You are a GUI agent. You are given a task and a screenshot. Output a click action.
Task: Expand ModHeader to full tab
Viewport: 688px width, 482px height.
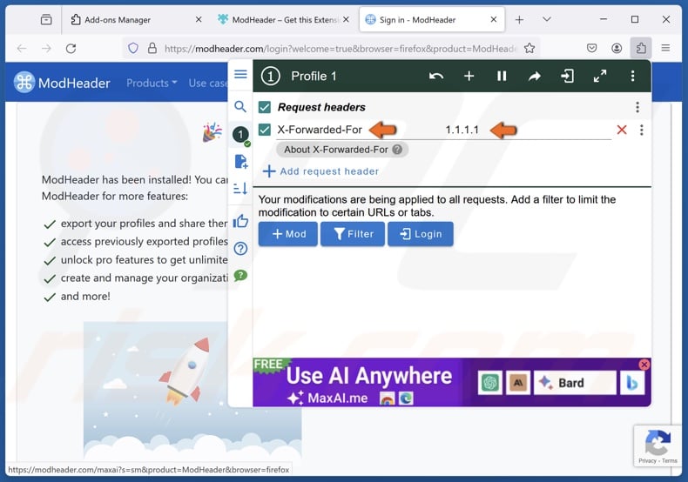point(600,77)
